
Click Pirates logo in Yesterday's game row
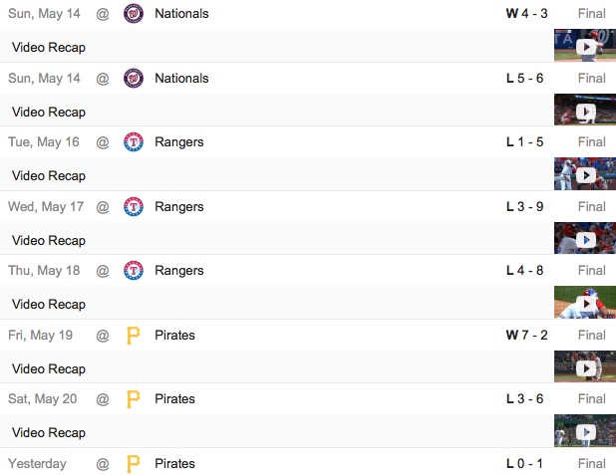pos(133,464)
